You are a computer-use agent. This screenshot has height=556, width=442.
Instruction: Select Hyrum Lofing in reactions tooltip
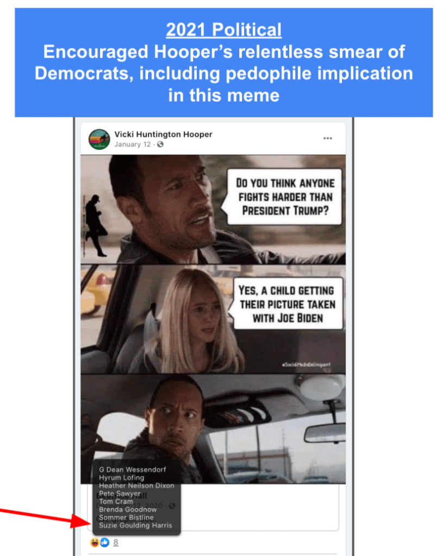[121, 478]
